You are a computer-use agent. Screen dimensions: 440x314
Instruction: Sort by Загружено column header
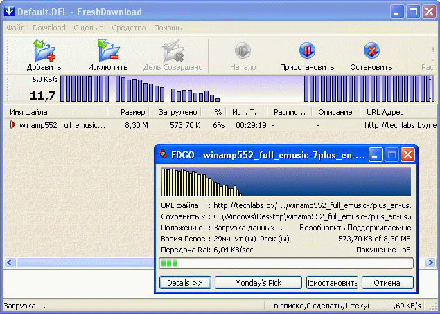[175, 112]
